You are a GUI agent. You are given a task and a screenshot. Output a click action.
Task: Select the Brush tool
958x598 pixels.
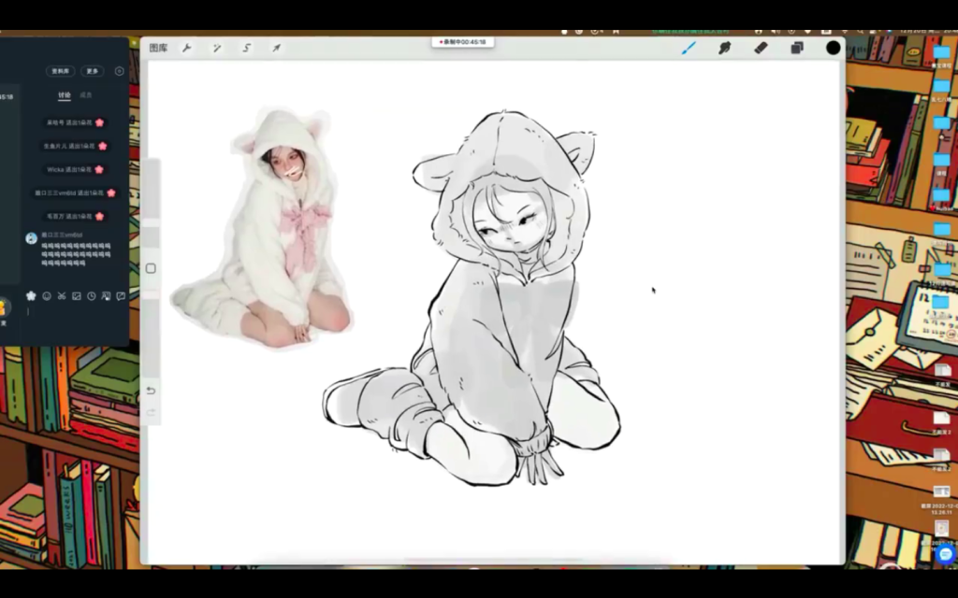pyautogui.click(x=689, y=48)
